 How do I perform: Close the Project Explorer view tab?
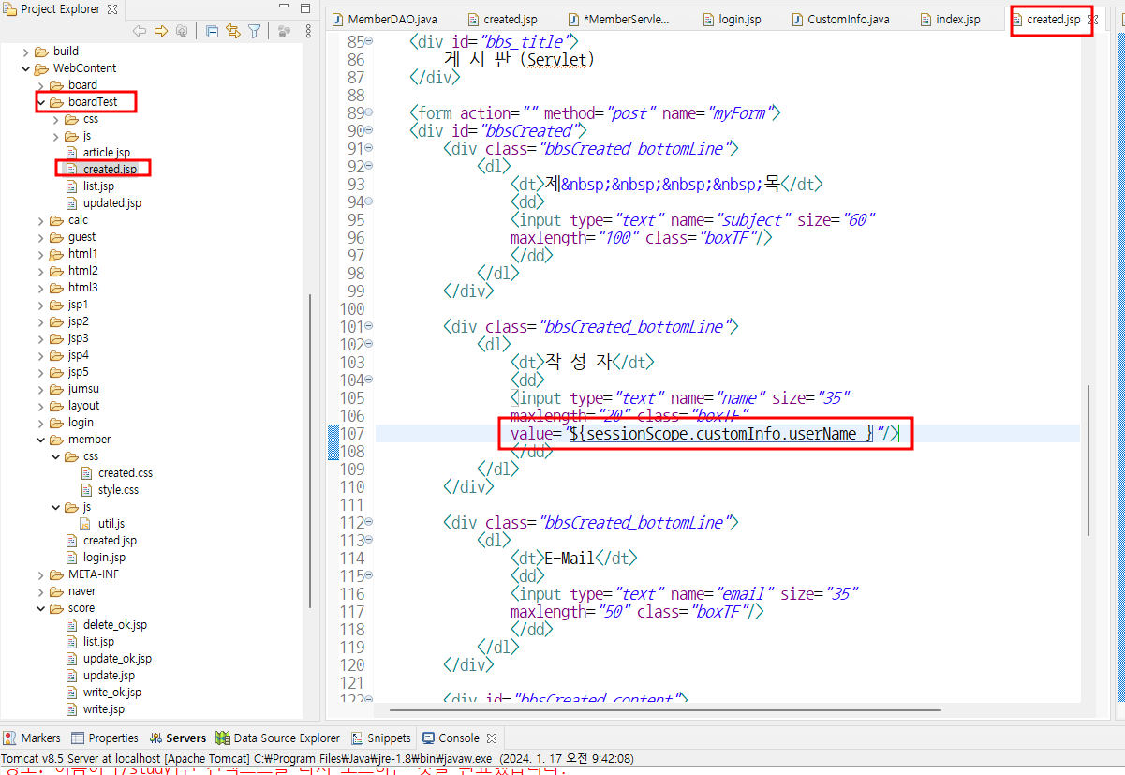coord(112,9)
